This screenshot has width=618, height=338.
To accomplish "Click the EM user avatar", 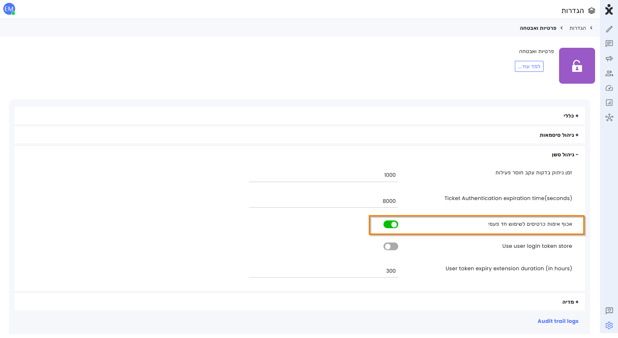I will (9, 9).
